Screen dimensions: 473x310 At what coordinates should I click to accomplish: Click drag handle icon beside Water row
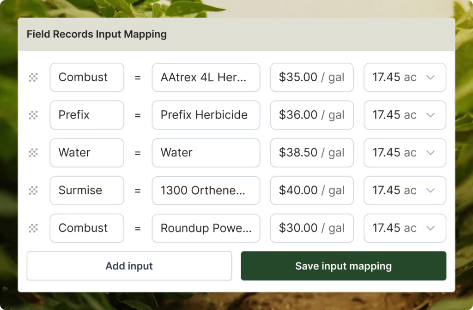(33, 153)
